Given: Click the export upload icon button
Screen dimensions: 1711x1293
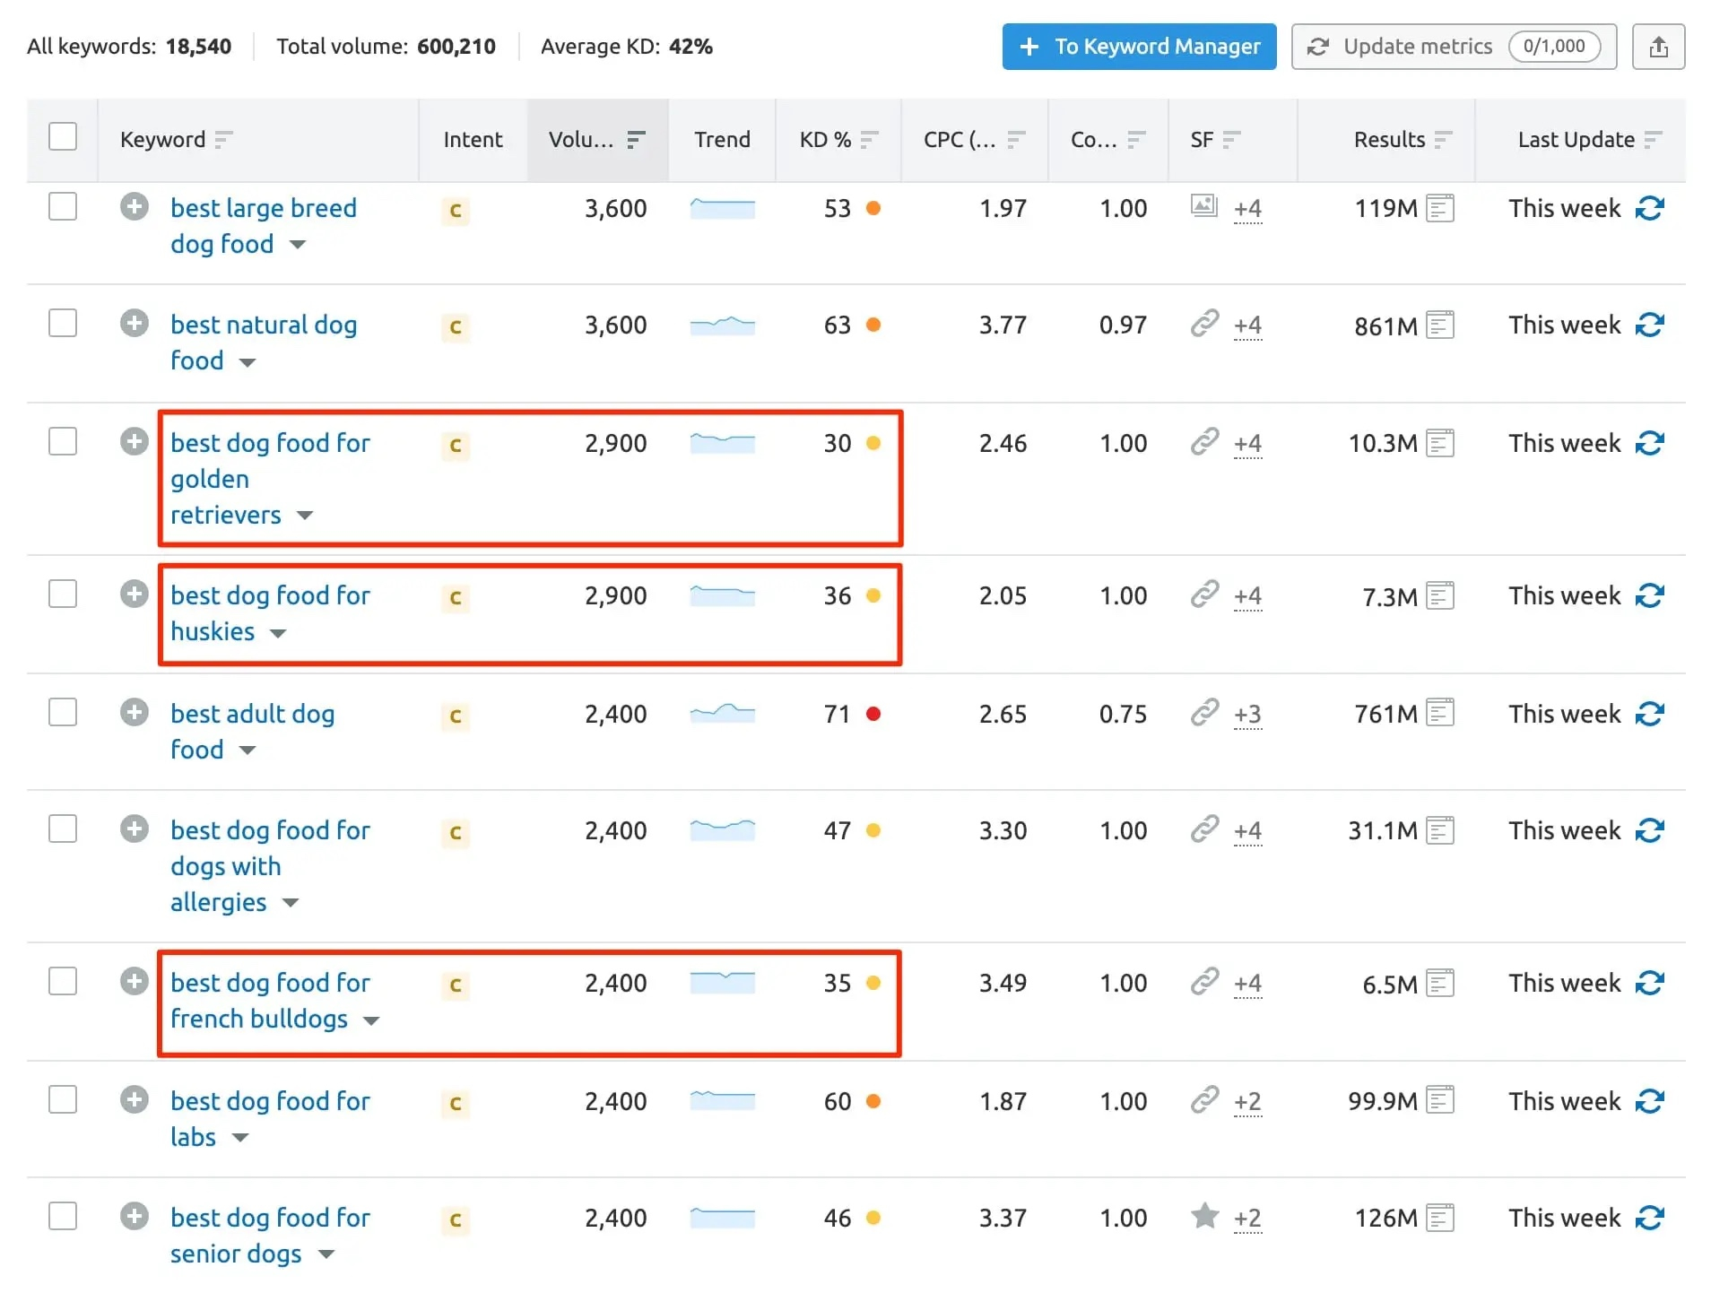Looking at the screenshot, I should 1657,47.
